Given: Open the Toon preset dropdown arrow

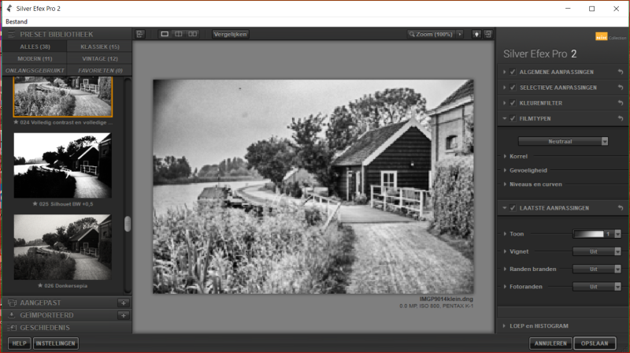Looking at the screenshot, I should coord(617,234).
